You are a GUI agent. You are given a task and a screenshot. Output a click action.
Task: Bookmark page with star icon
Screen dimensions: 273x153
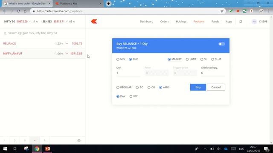(222, 11)
